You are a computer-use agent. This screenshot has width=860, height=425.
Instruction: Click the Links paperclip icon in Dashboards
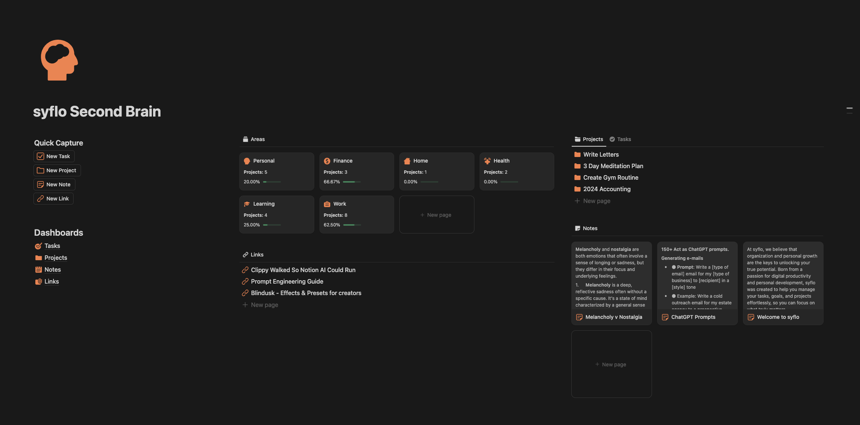coord(38,282)
